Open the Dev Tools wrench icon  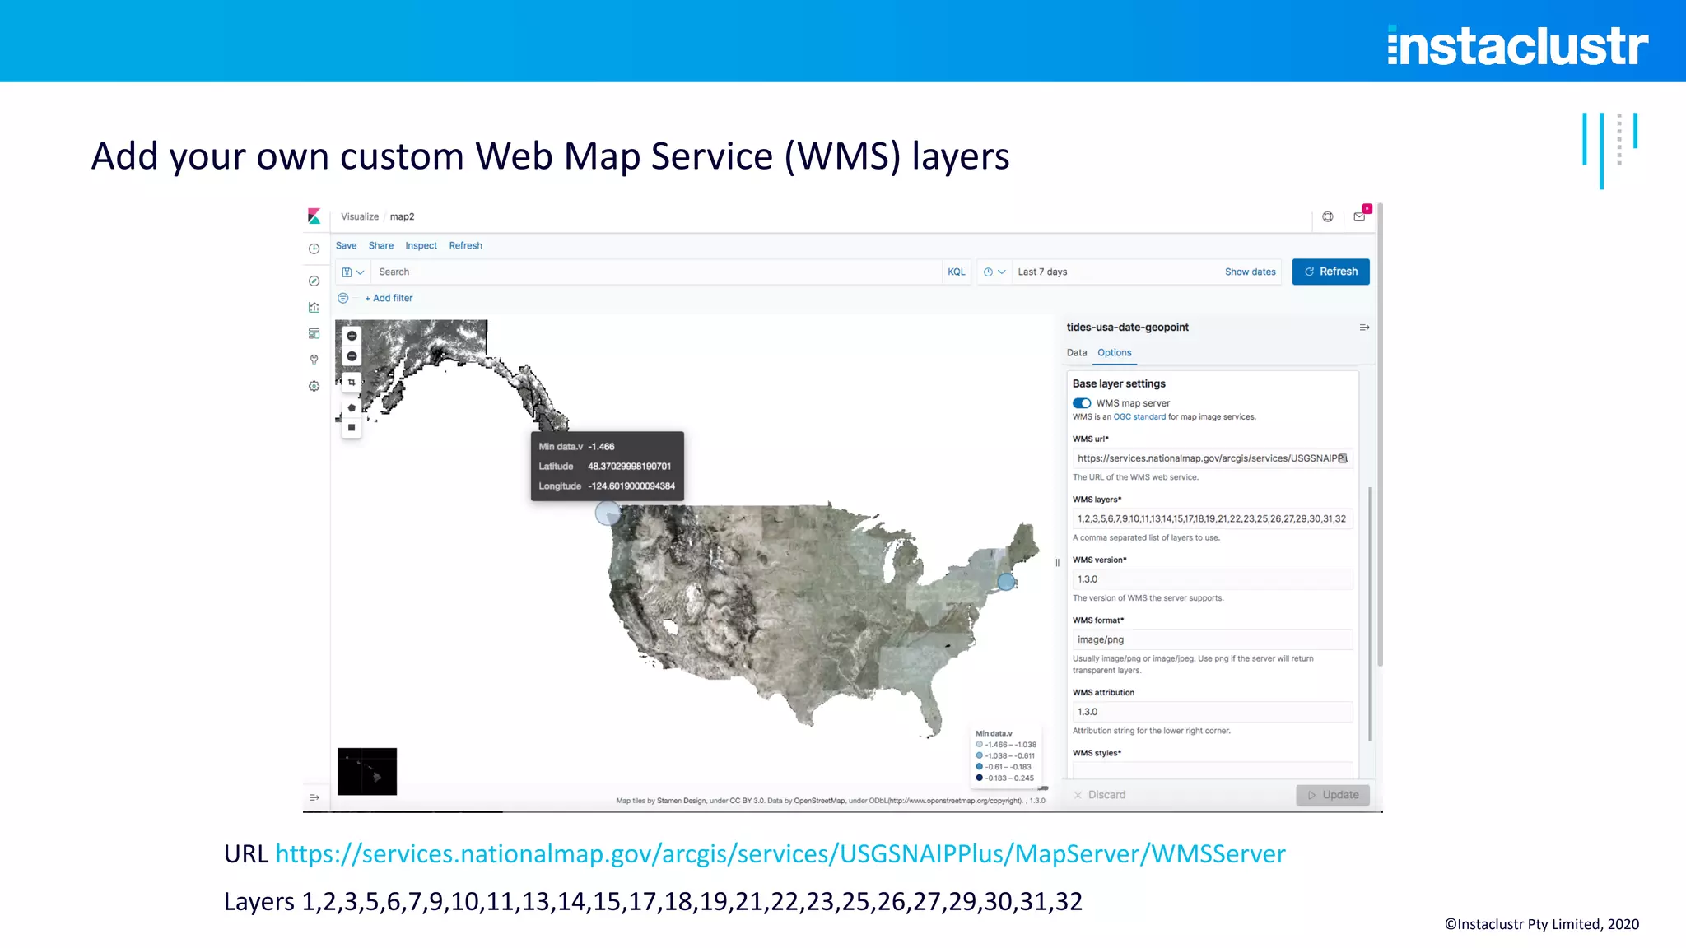(x=314, y=360)
